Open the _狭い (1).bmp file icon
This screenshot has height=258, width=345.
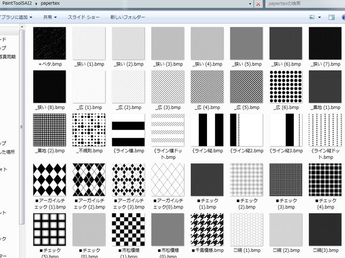[x=89, y=43]
